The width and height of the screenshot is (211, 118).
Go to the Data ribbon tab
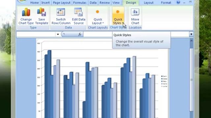[93, 3]
